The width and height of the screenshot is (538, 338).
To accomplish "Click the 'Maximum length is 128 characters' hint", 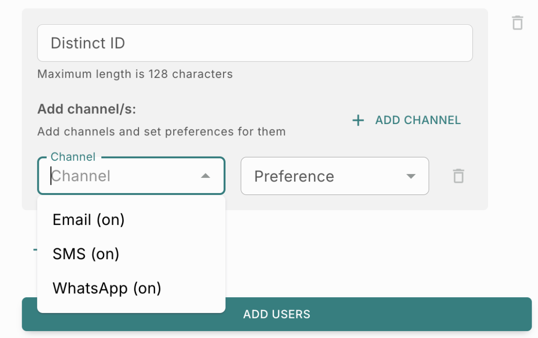I will [135, 74].
